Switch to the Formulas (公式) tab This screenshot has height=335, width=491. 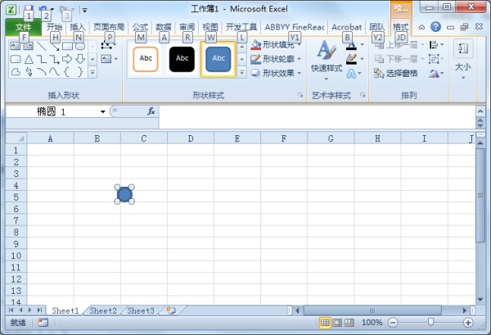tap(140, 27)
